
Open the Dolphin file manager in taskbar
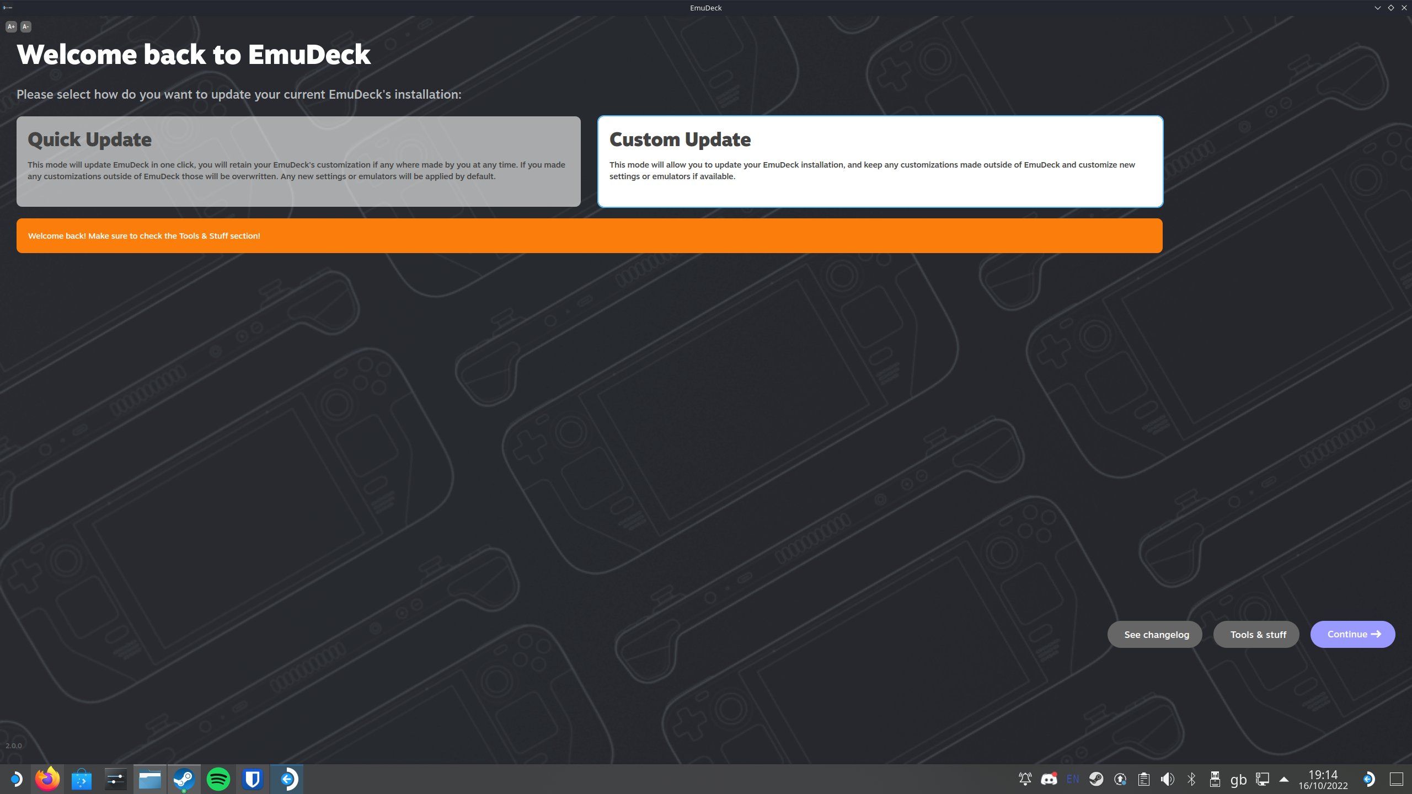[150, 779]
